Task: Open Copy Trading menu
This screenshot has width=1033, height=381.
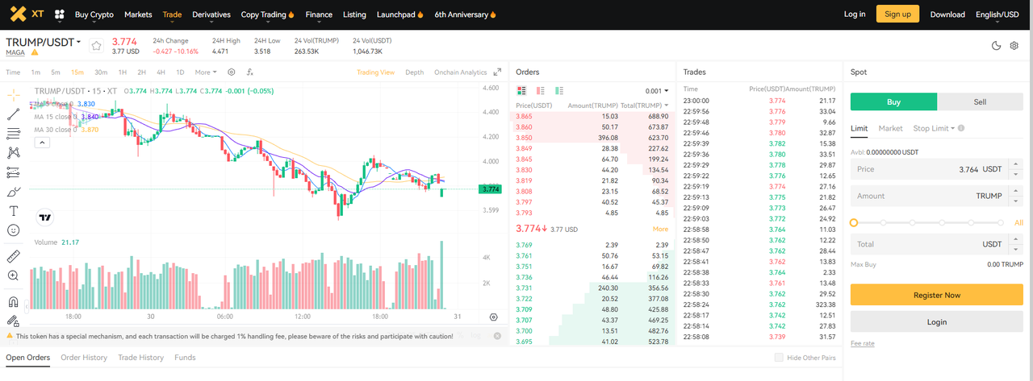Action: [267, 14]
